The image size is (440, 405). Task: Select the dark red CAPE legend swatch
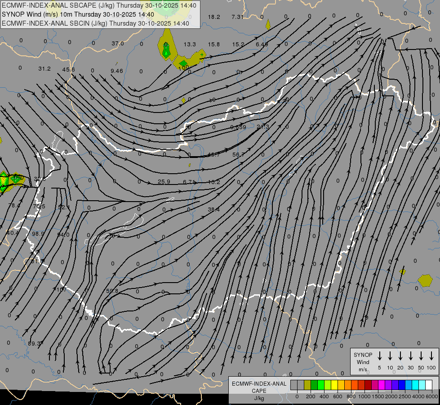pyautogui.click(x=368, y=385)
